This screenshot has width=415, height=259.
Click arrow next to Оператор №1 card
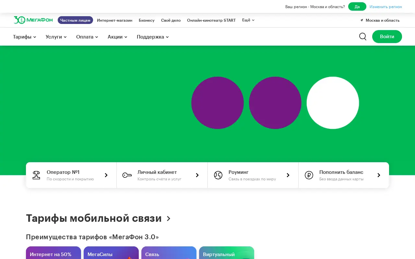point(106,175)
